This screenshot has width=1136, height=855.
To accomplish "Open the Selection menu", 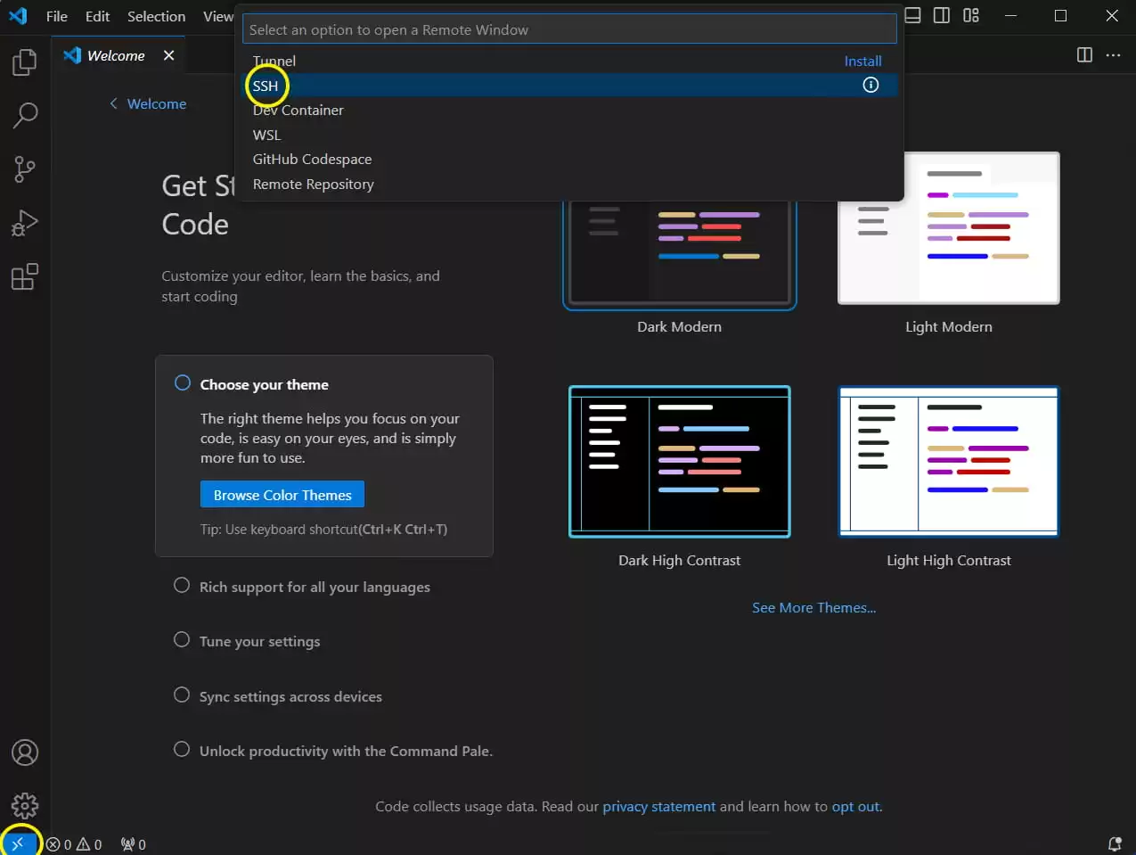I will (x=156, y=16).
